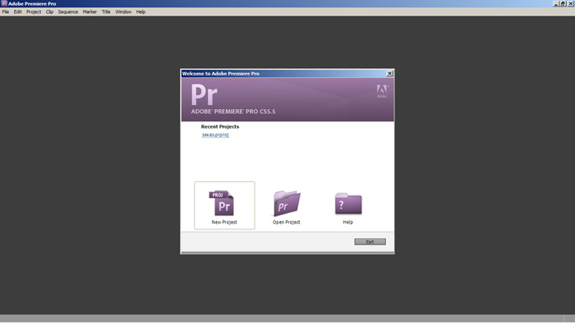Click the New Project label
The image size is (575, 323).
click(224, 222)
